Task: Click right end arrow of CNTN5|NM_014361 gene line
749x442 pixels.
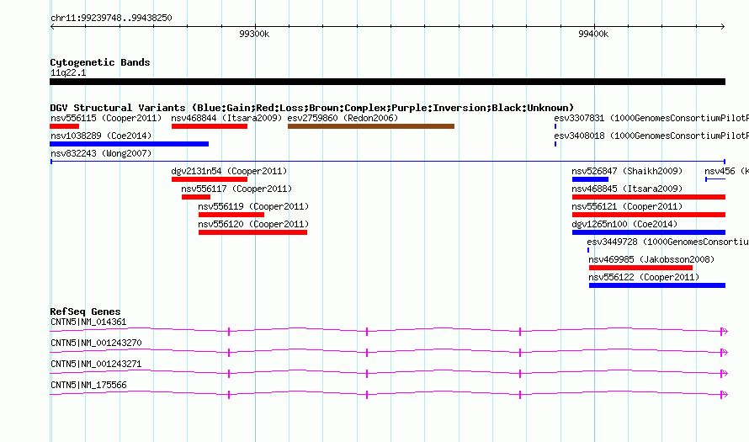Action: point(724,331)
